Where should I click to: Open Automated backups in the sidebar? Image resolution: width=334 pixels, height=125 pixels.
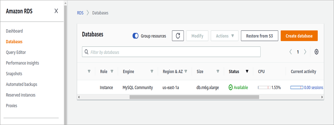tap(22, 84)
